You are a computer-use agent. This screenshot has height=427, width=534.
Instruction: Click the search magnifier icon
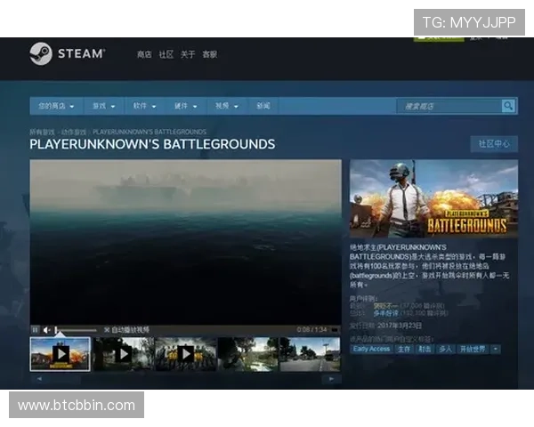[508, 106]
